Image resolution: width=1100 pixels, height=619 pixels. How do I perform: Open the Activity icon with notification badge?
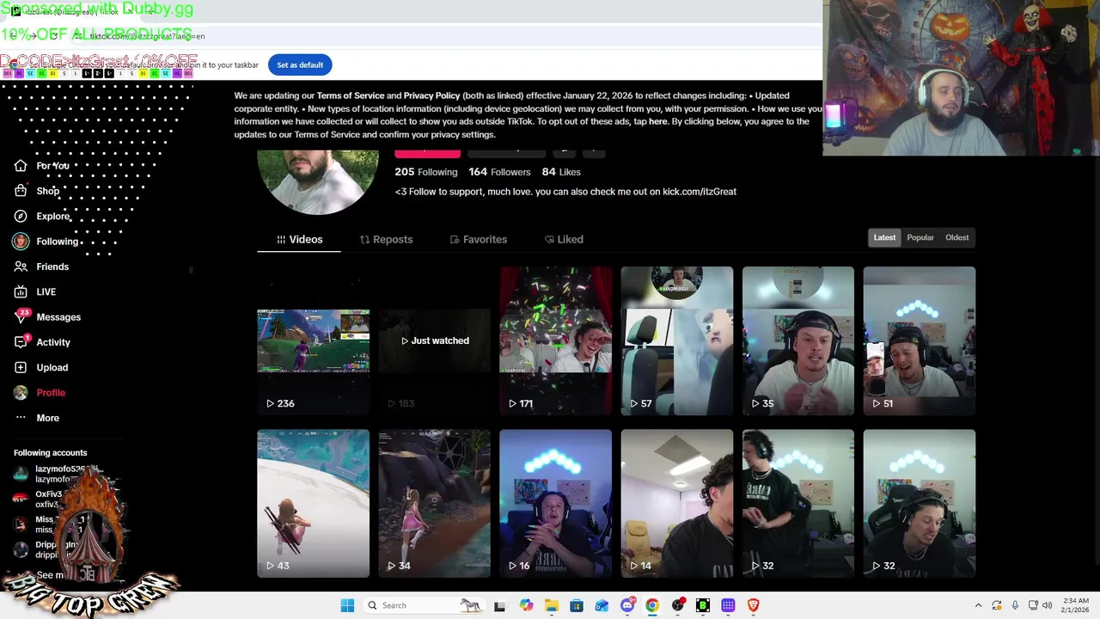point(21,342)
